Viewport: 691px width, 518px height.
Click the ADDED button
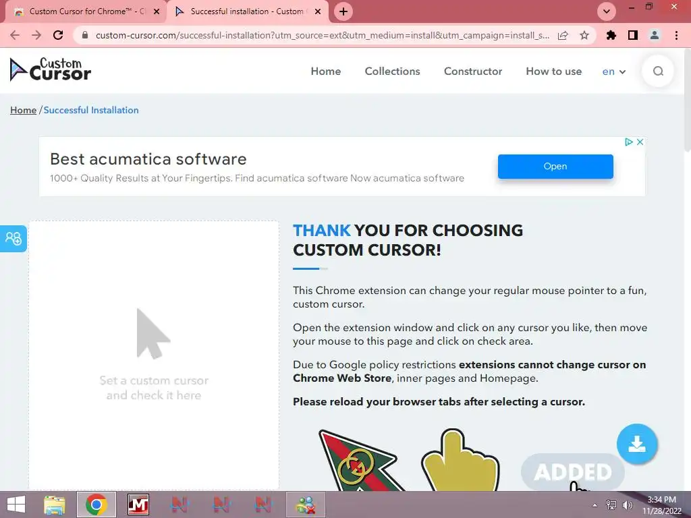point(572,471)
